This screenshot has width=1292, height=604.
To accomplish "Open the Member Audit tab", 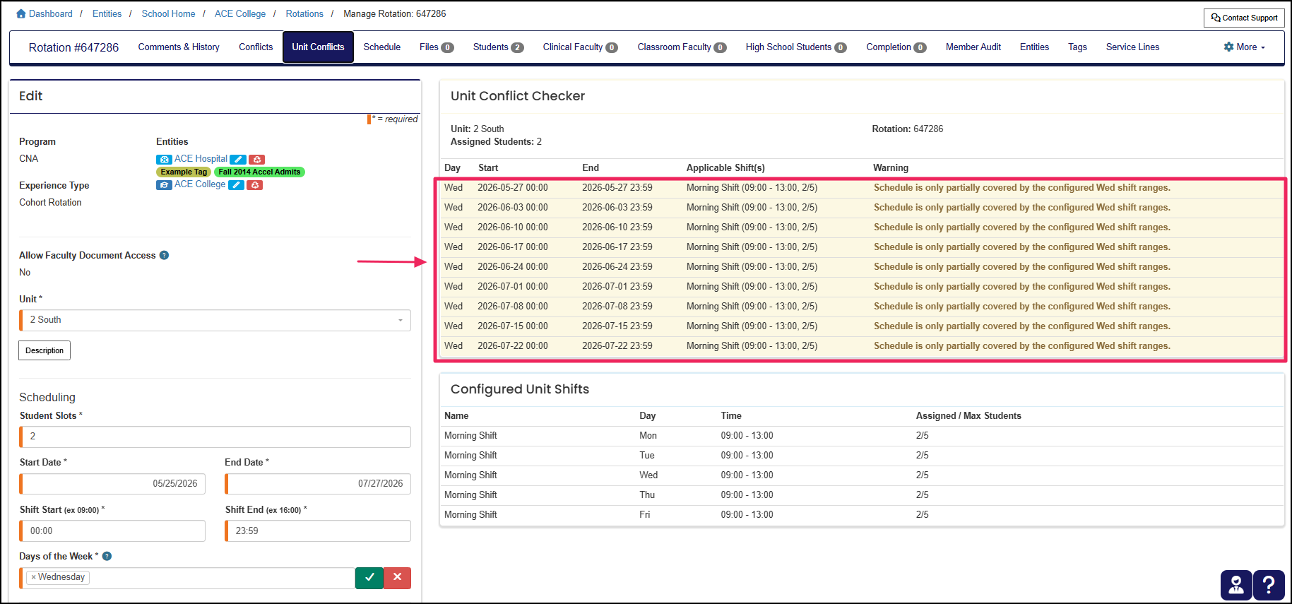I will (973, 47).
